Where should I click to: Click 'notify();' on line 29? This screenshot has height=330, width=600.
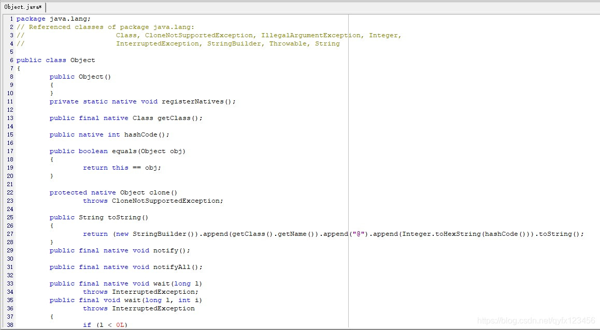tap(172, 250)
